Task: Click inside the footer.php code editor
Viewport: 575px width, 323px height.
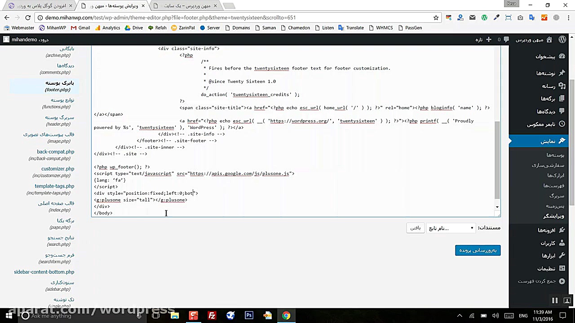Action: point(293,131)
